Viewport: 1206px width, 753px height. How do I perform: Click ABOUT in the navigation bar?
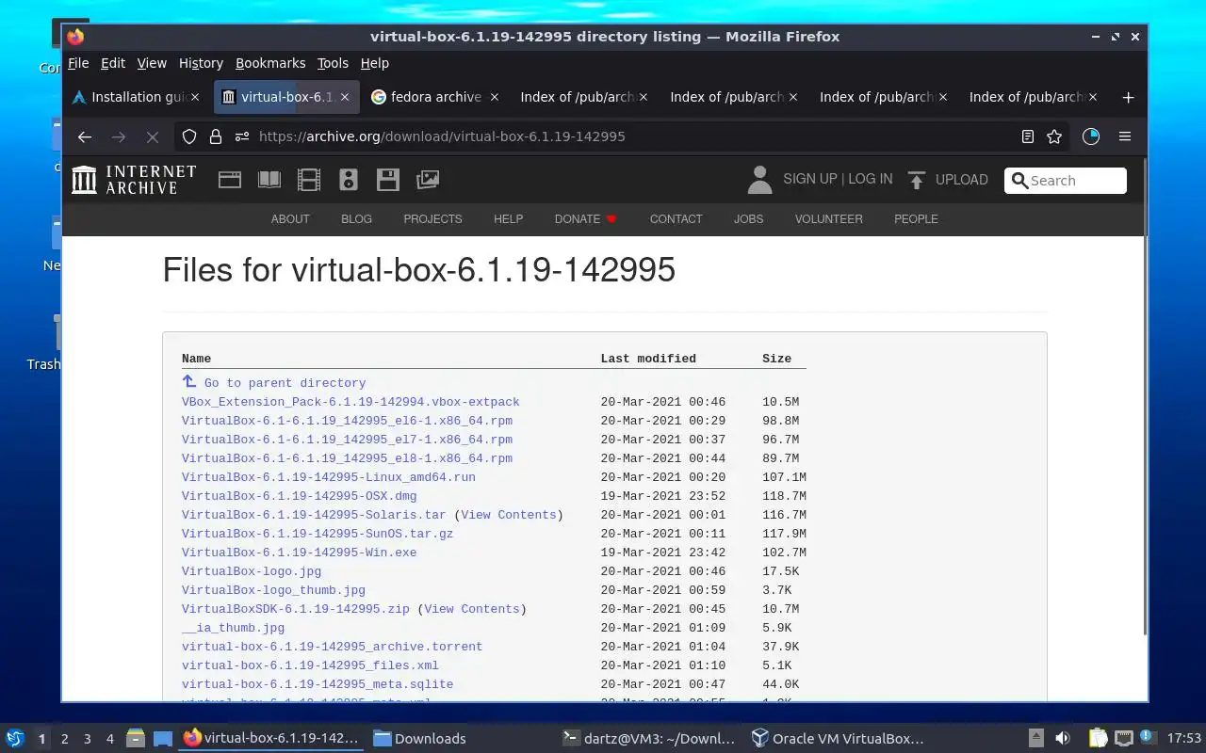(x=290, y=219)
